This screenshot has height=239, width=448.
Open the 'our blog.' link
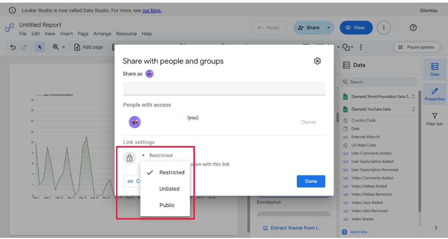(152, 10)
